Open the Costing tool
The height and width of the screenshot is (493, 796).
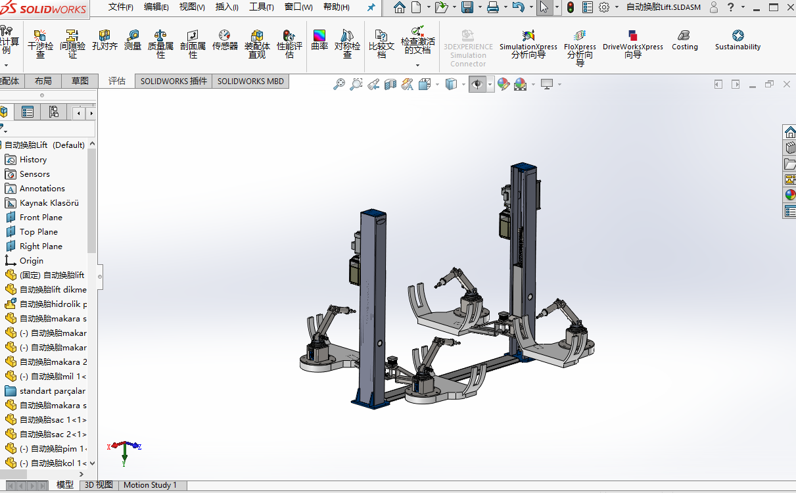(685, 40)
